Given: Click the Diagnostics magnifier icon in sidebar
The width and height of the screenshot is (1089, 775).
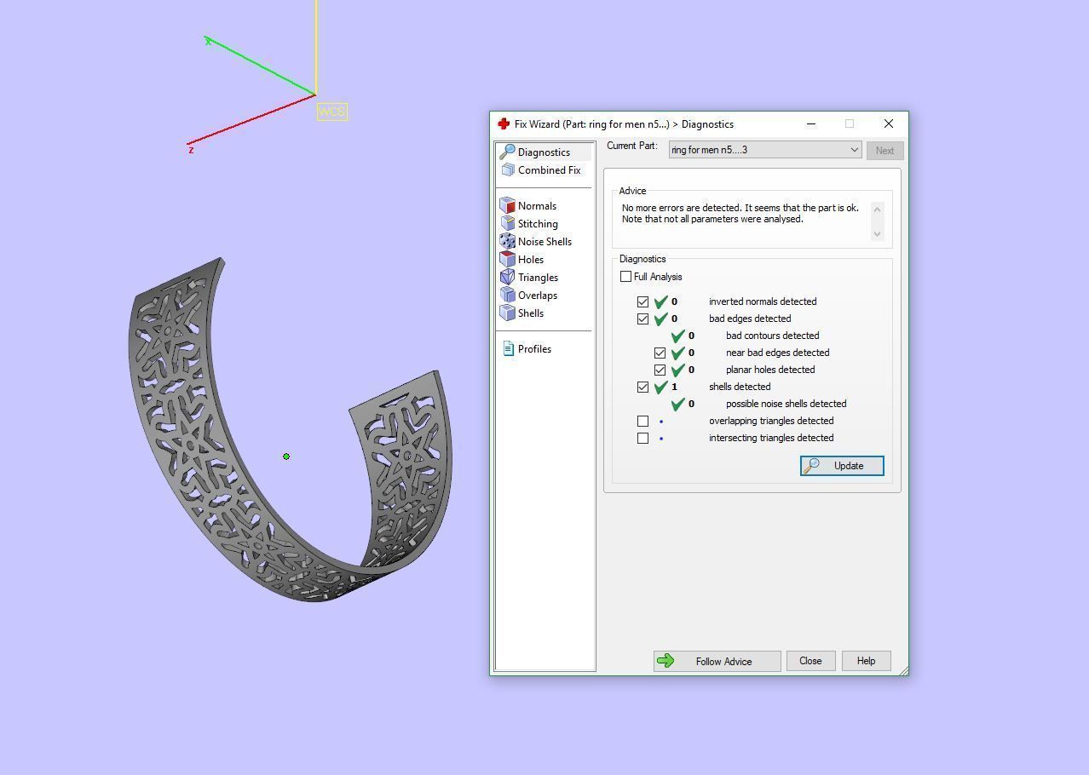Looking at the screenshot, I should point(507,152).
